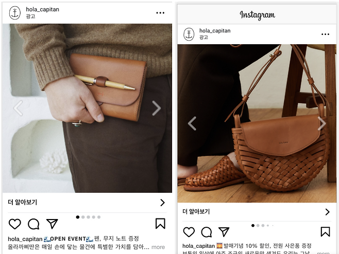Viewport: 339px width, 254px height.
Task: Select second carousel dot on left post
Action: (83, 217)
